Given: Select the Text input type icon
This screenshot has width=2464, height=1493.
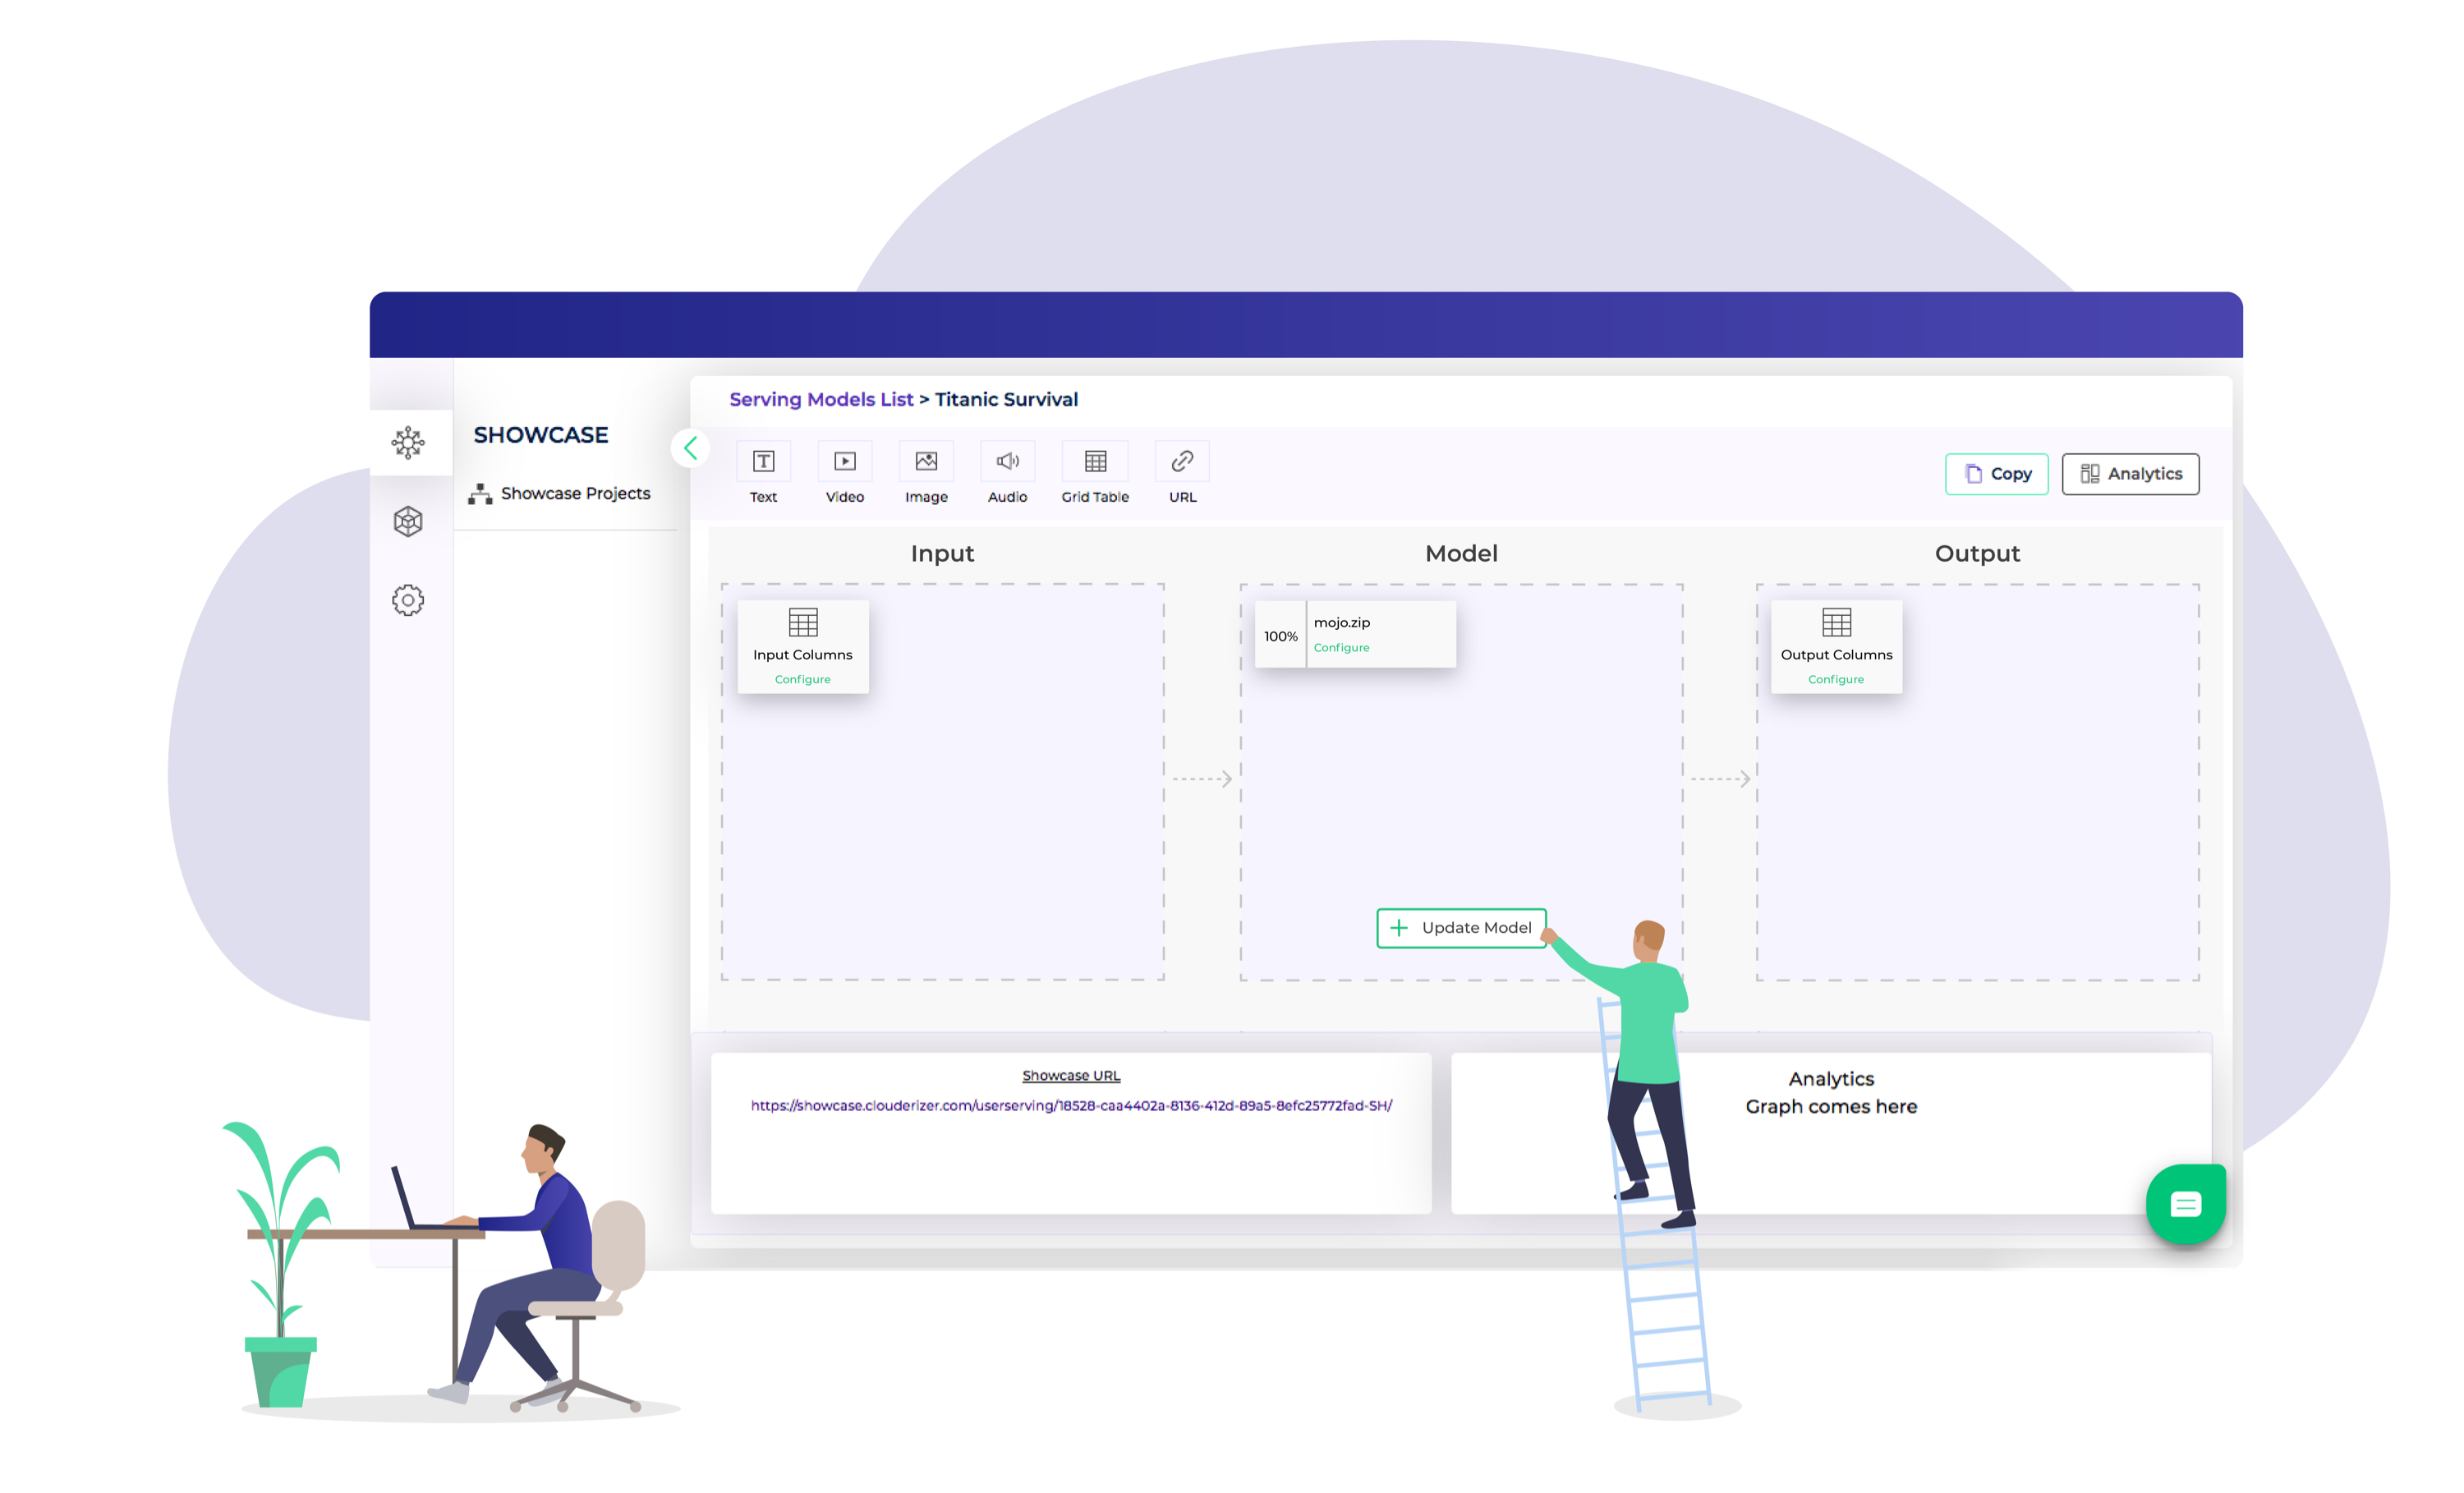Looking at the screenshot, I should 763,461.
